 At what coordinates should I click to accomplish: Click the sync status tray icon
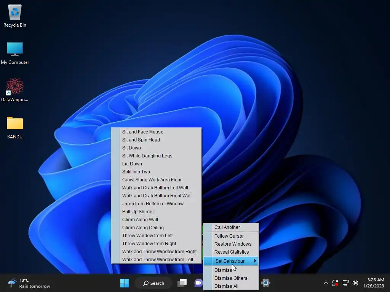click(335, 283)
